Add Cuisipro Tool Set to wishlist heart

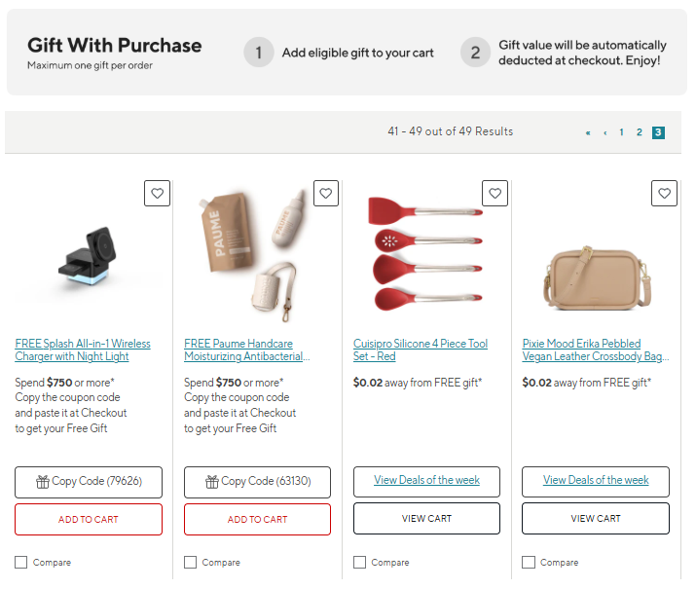(495, 194)
